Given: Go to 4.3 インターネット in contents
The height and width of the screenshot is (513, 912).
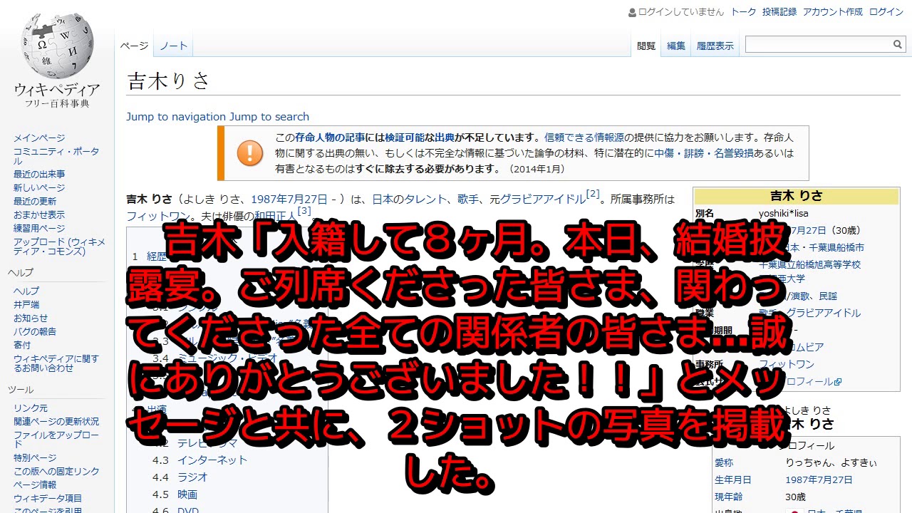Looking at the screenshot, I should [x=212, y=460].
